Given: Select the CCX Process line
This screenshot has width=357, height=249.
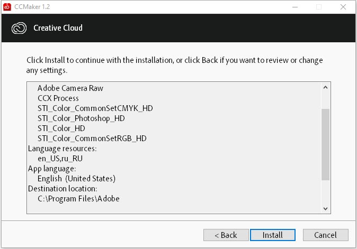Looking at the screenshot, I should (x=58, y=98).
